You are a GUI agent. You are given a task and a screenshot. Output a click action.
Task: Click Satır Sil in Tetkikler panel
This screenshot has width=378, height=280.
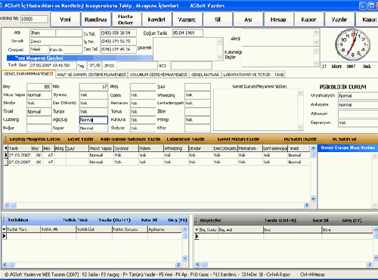coord(149,220)
